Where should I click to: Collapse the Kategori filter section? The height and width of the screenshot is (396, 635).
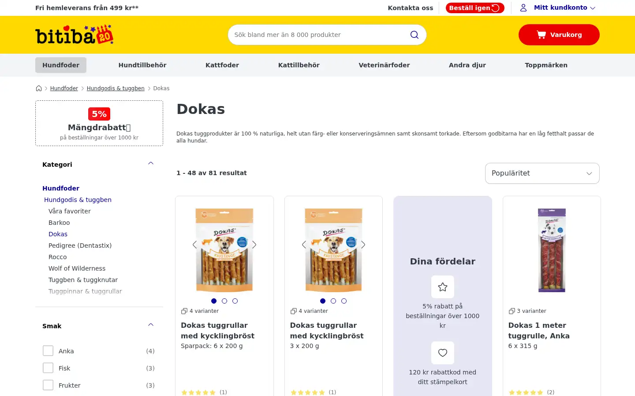click(x=151, y=164)
